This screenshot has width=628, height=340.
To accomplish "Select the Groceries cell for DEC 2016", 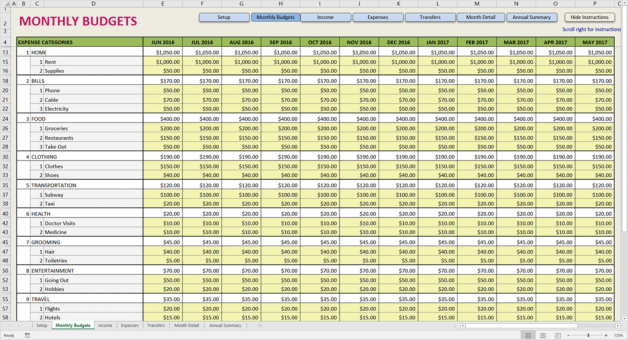I will (398, 128).
